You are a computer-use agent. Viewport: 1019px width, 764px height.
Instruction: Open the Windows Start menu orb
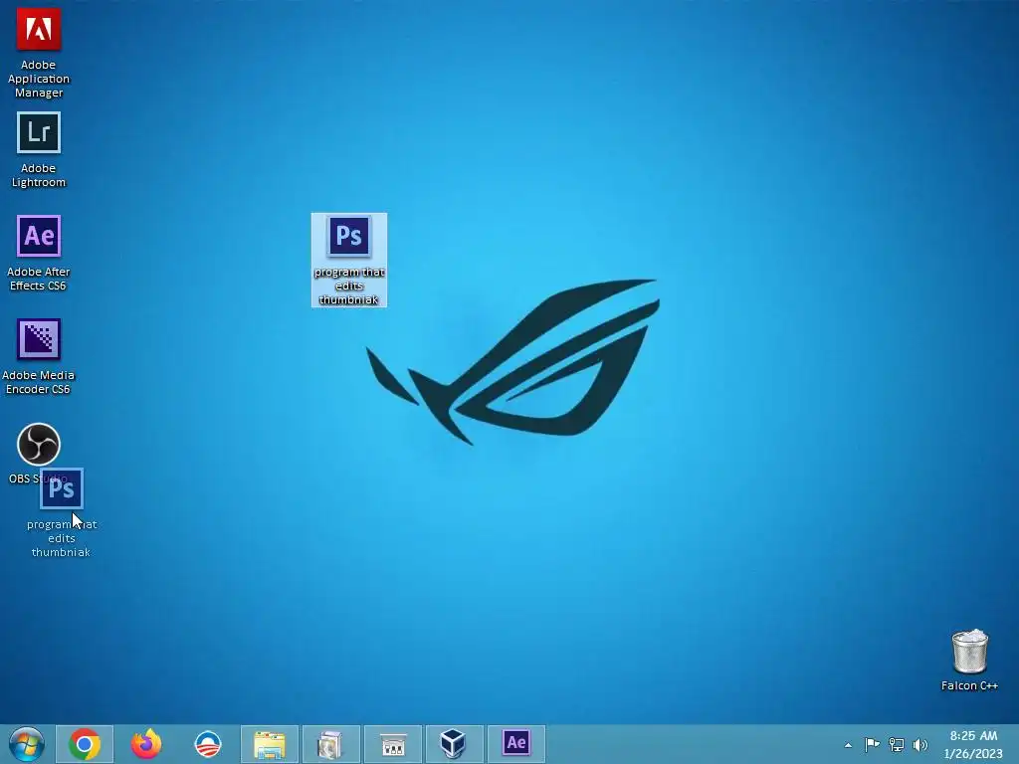[x=27, y=744]
